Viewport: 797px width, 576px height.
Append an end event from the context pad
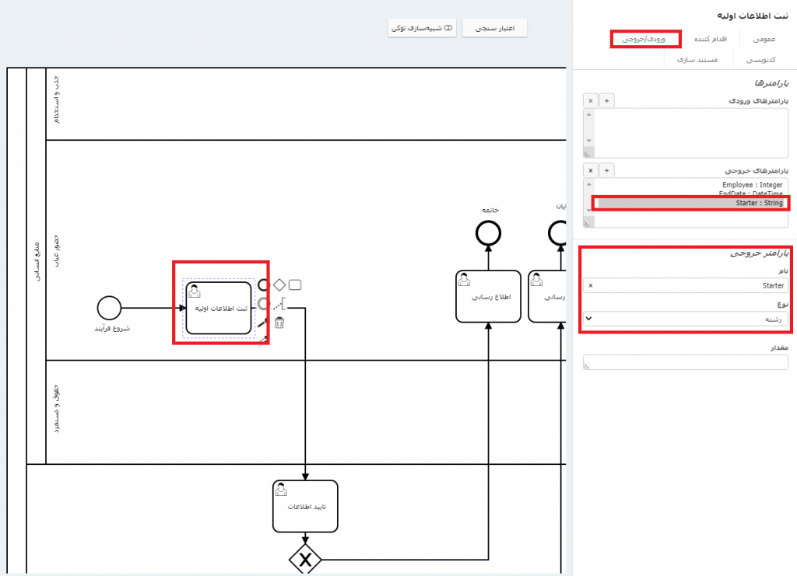(x=263, y=285)
